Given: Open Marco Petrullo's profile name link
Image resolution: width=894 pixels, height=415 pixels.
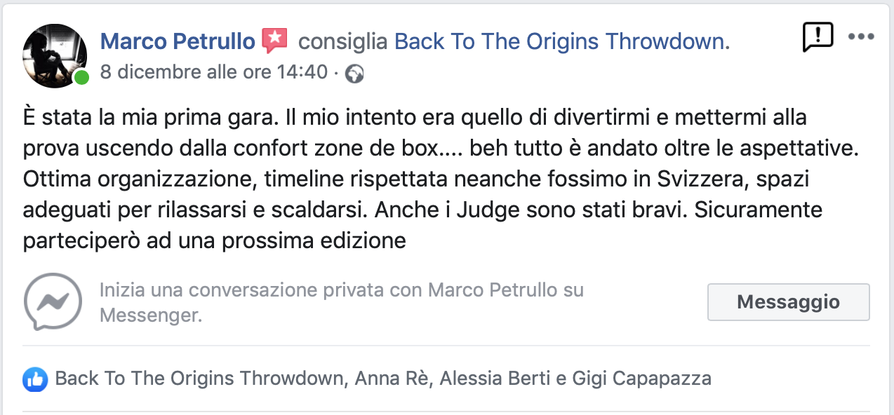Looking at the screenshot, I should (x=178, y=42).
